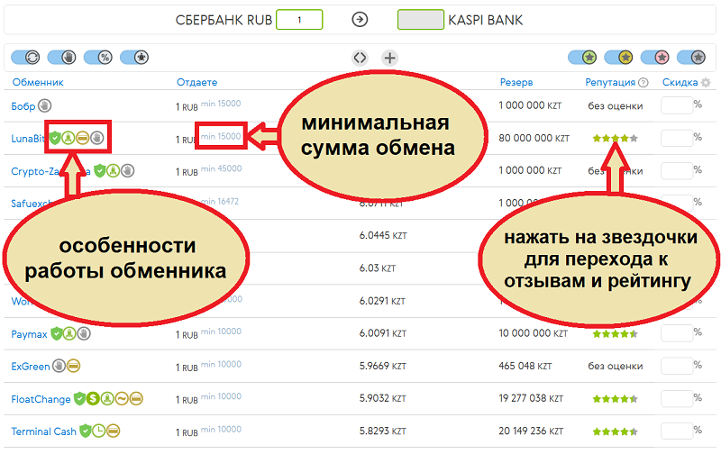Click the discount percent field in the ExGreen row
721x454 pixels.
click(677, 366)
